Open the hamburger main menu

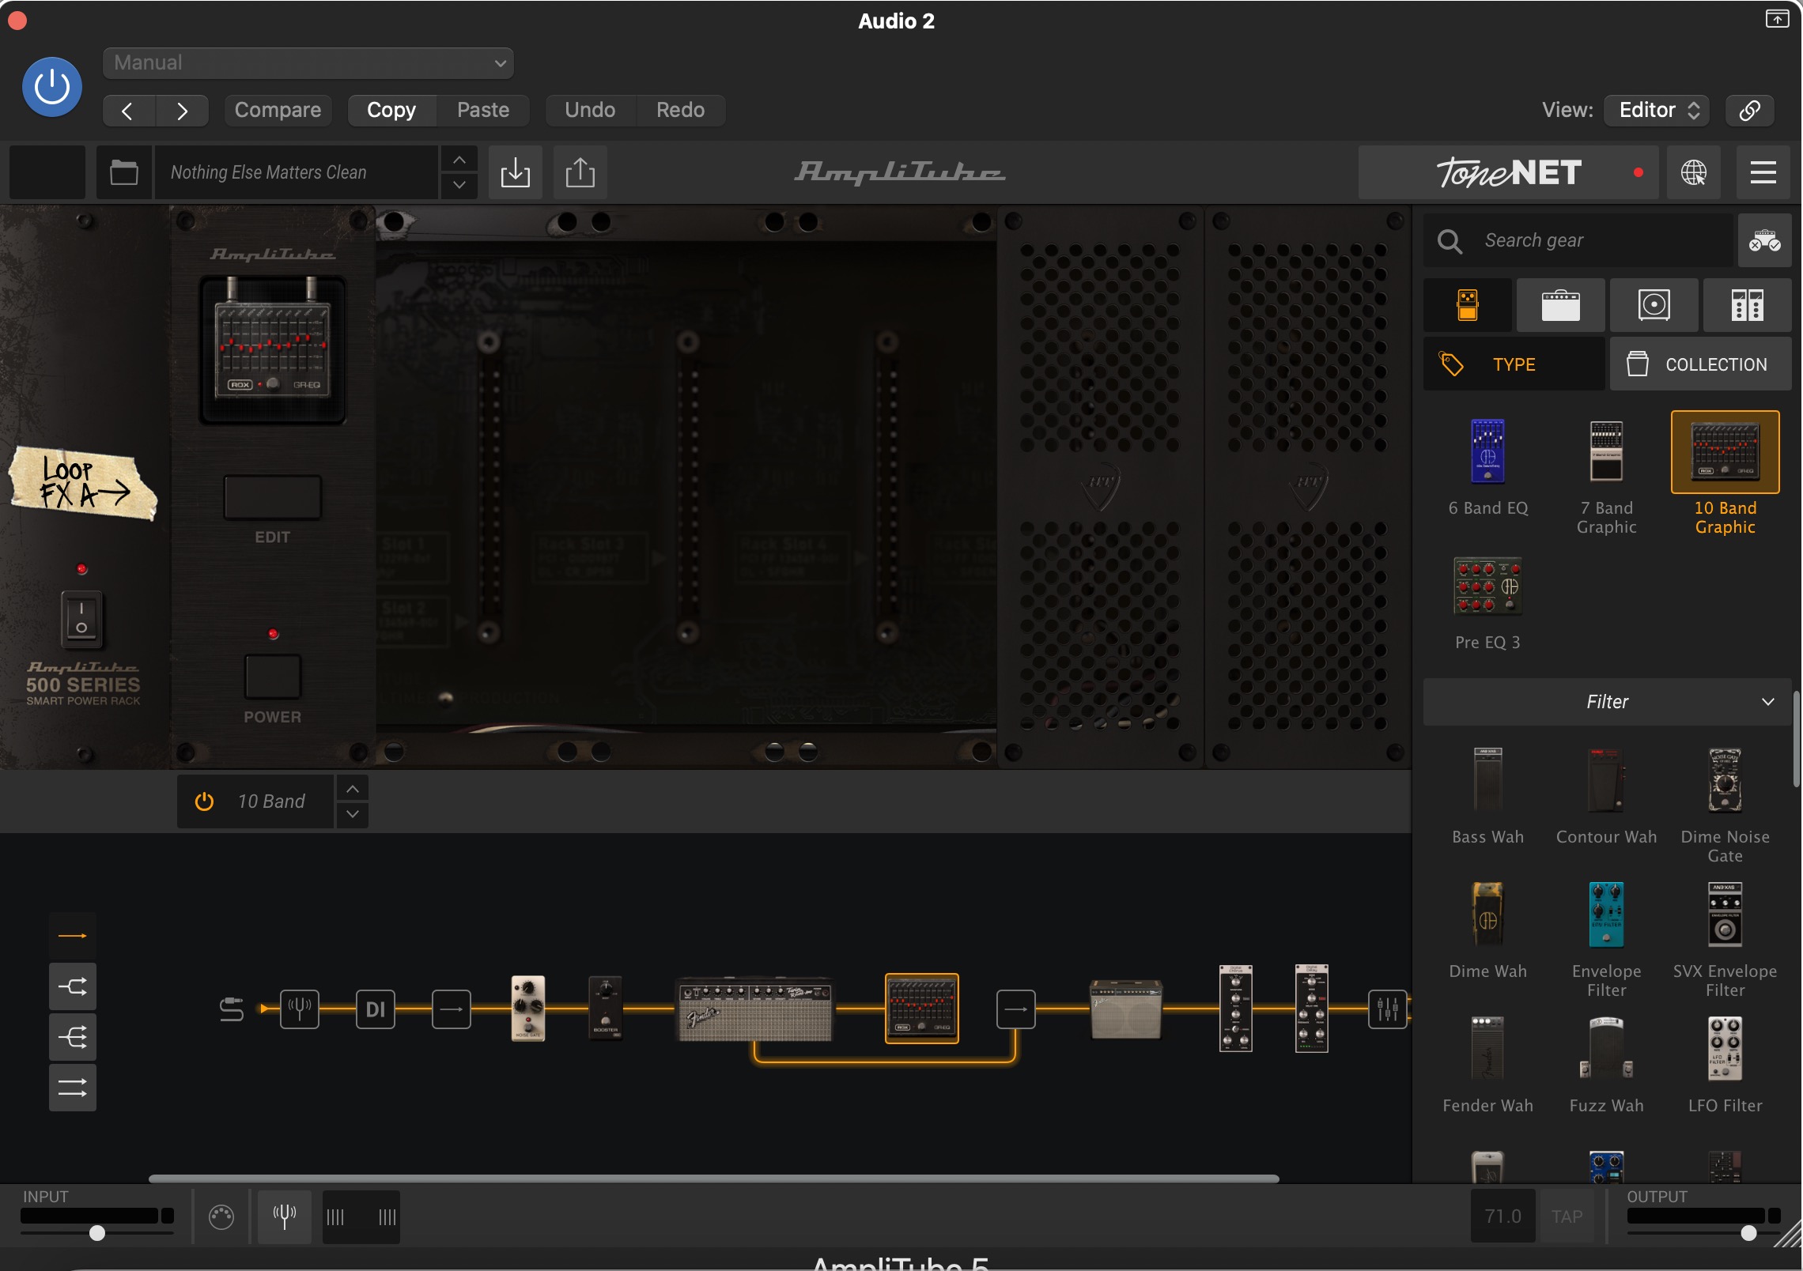click(x=1763, y=172)
